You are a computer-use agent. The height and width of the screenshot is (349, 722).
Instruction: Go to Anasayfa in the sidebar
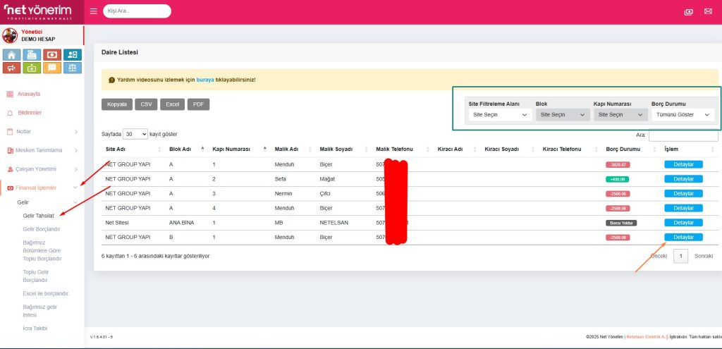point(28,94)
